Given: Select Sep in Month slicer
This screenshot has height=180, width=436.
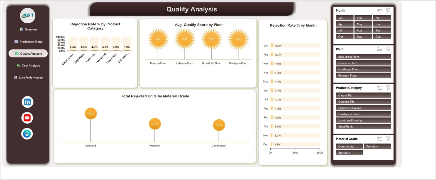Looking at the screenshot, I should (x=382, y=30).
